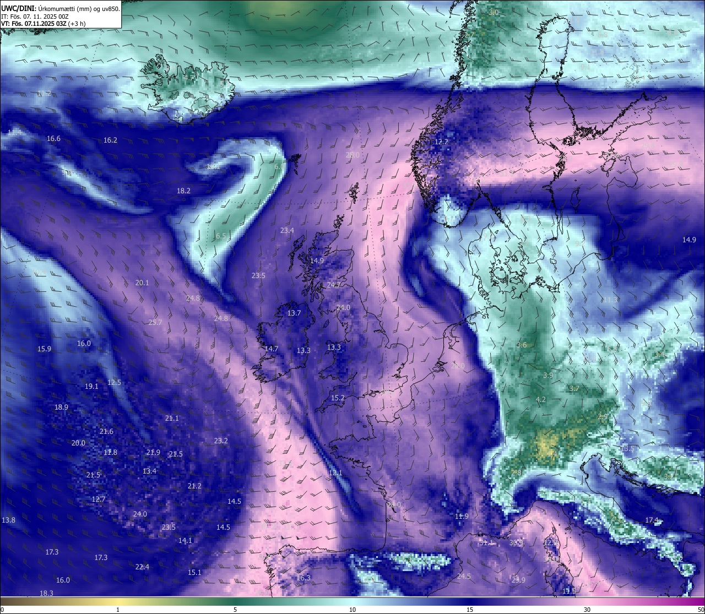
Task: Click the map value 19.1
Action: 91,387
